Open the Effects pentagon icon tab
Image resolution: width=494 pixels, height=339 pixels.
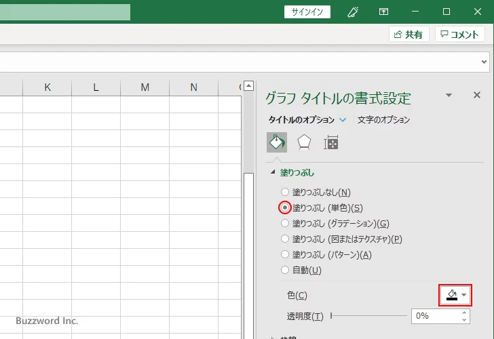pyautogui.click(x=304, y=142)
